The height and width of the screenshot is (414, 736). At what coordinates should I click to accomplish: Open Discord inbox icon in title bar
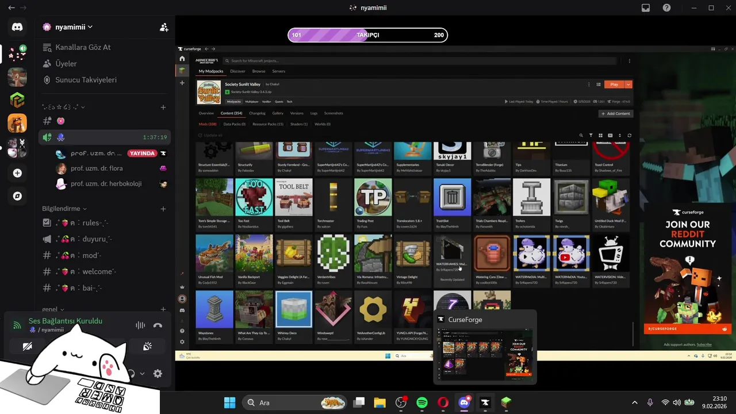pyautogui.click(x=646, y=8)
